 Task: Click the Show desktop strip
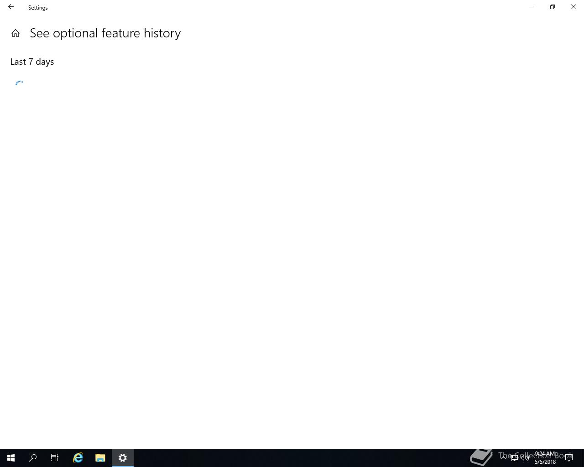click(583, 458)
